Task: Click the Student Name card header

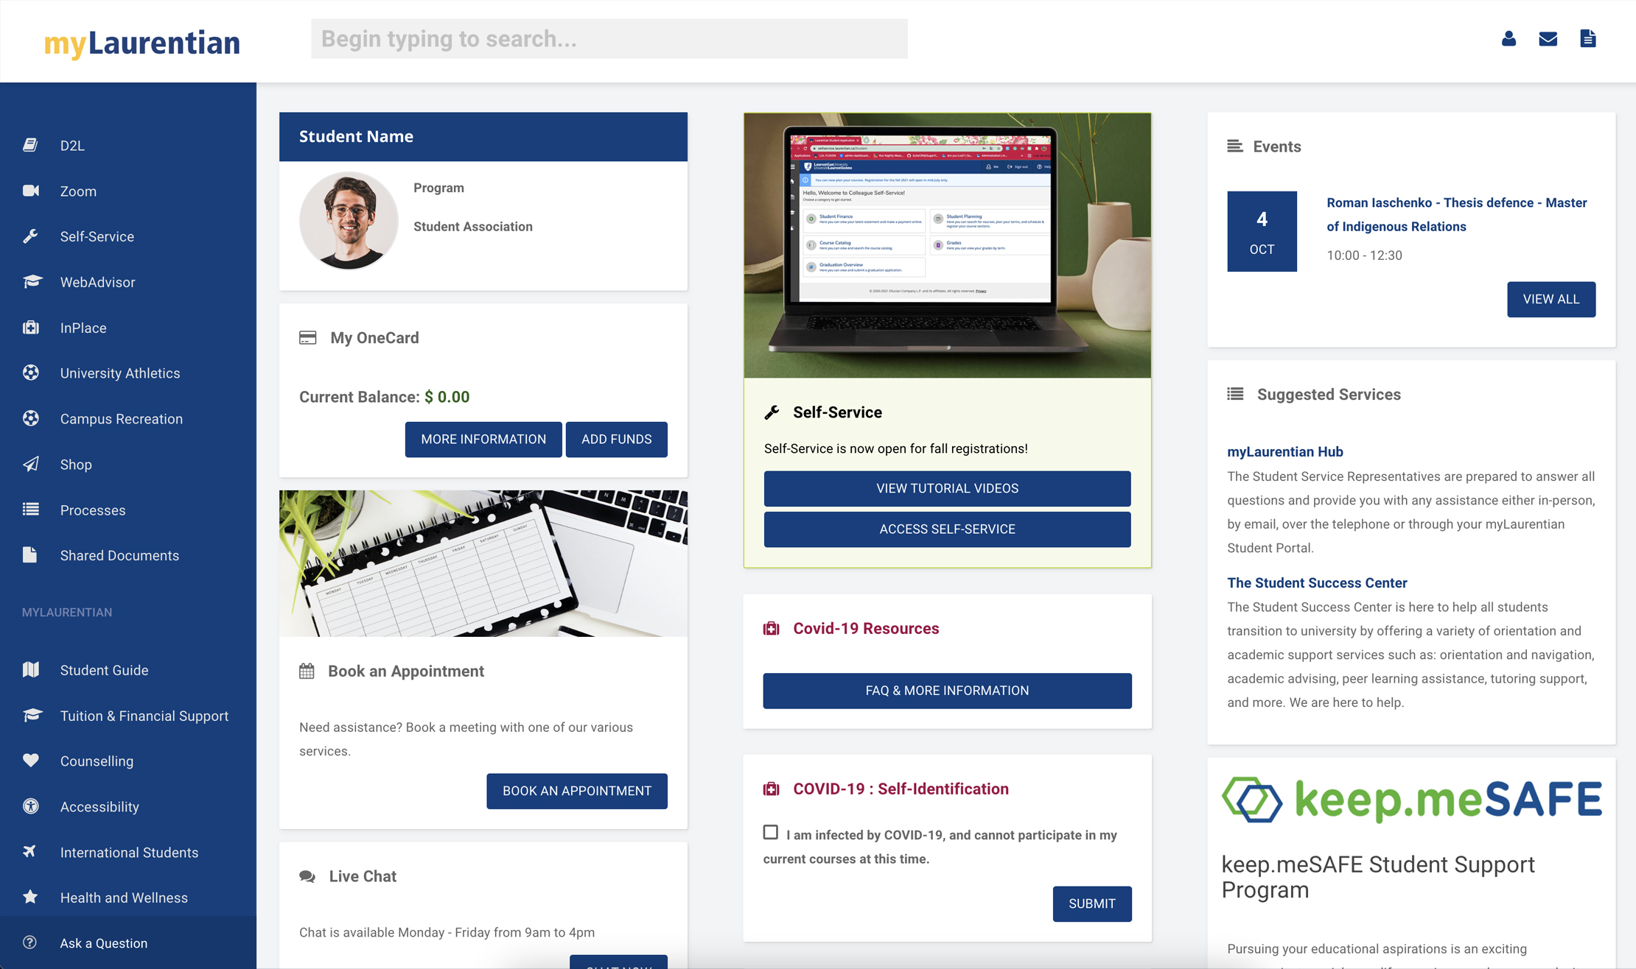Action: (483, 137)
